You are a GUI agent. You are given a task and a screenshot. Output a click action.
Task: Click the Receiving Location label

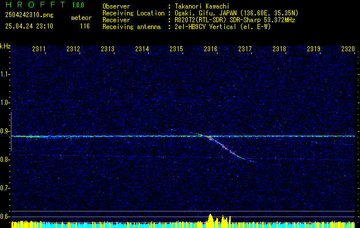click(133, 13)
